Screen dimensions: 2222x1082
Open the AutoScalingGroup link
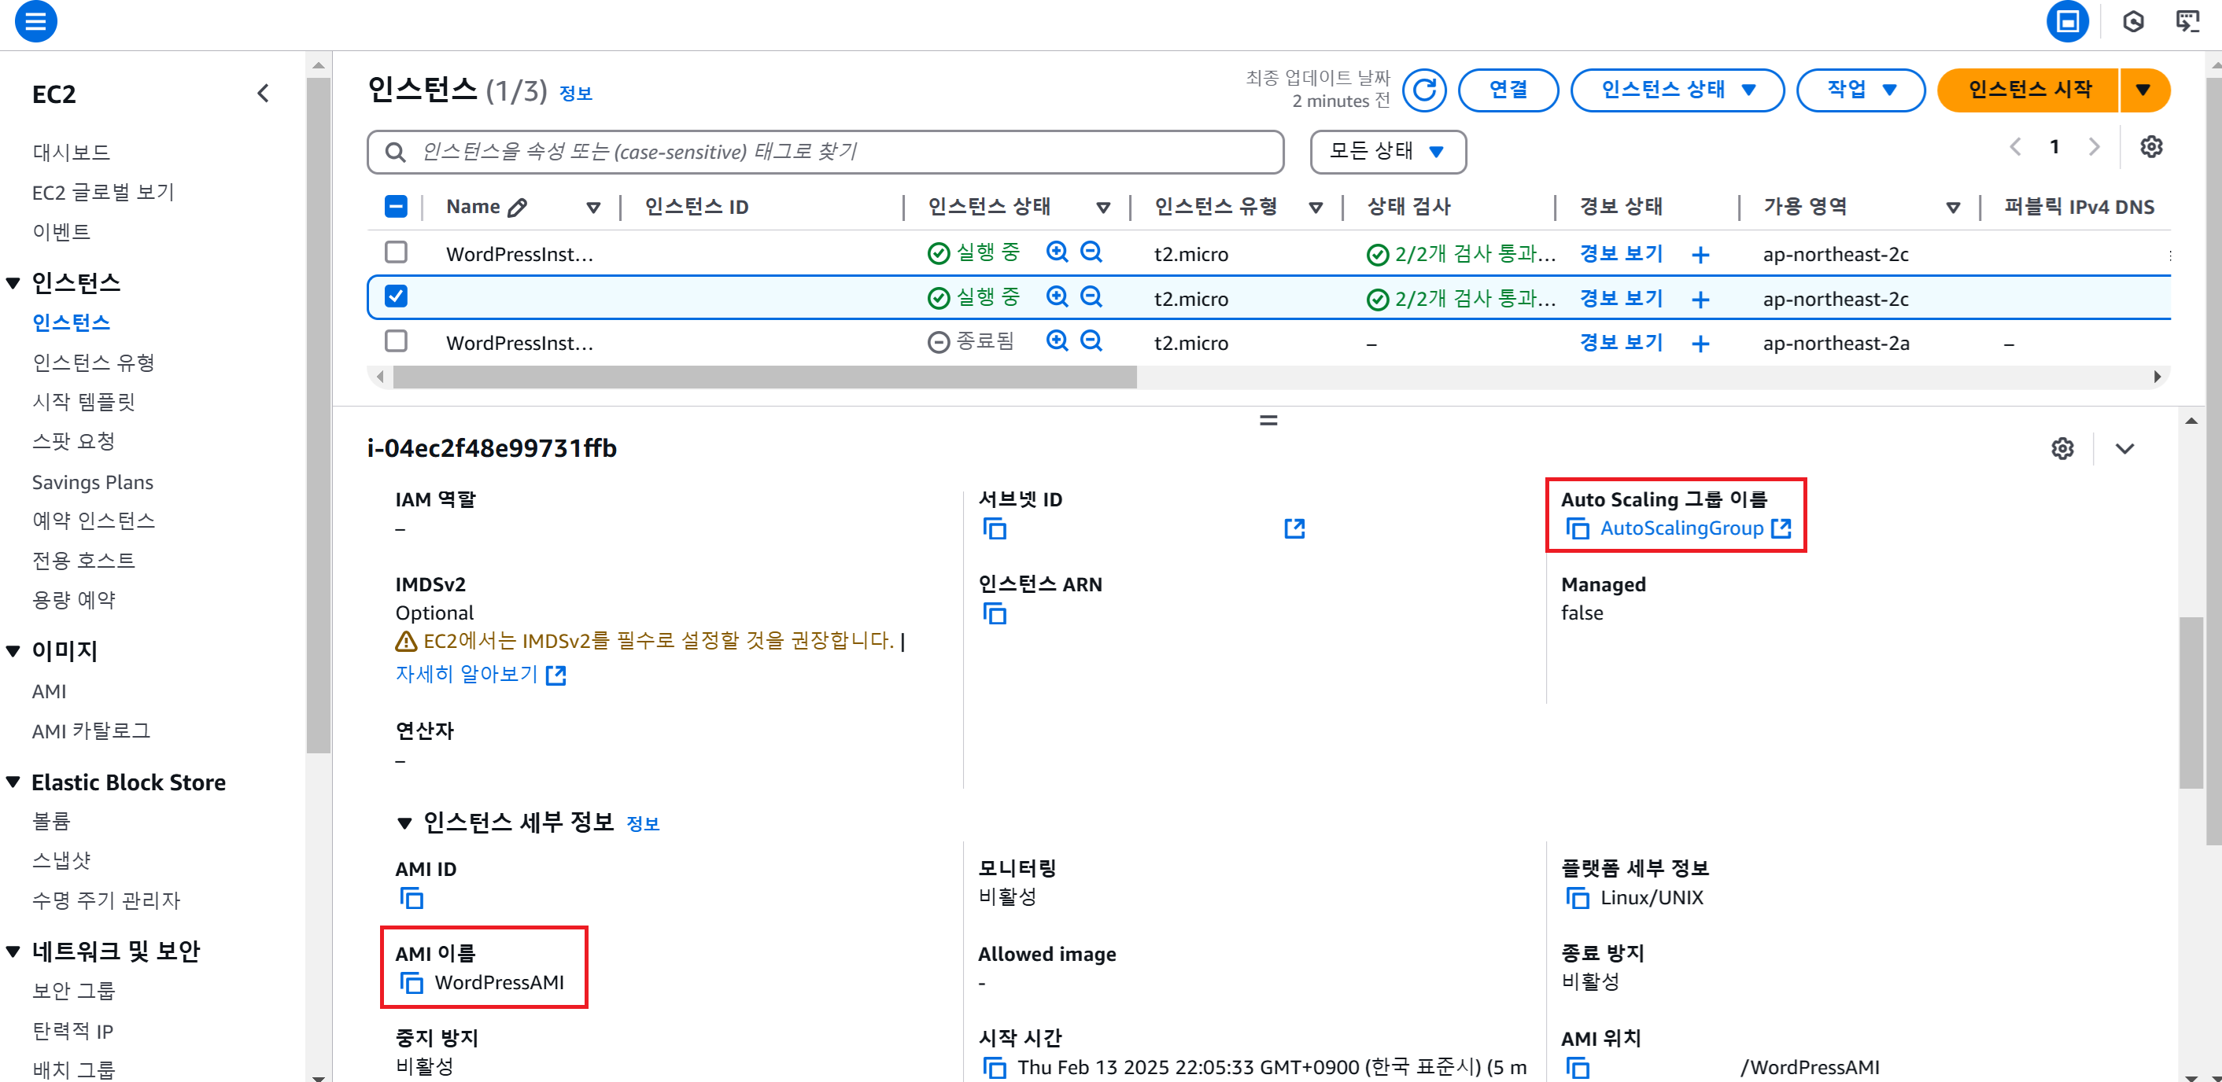point(1681,528)
